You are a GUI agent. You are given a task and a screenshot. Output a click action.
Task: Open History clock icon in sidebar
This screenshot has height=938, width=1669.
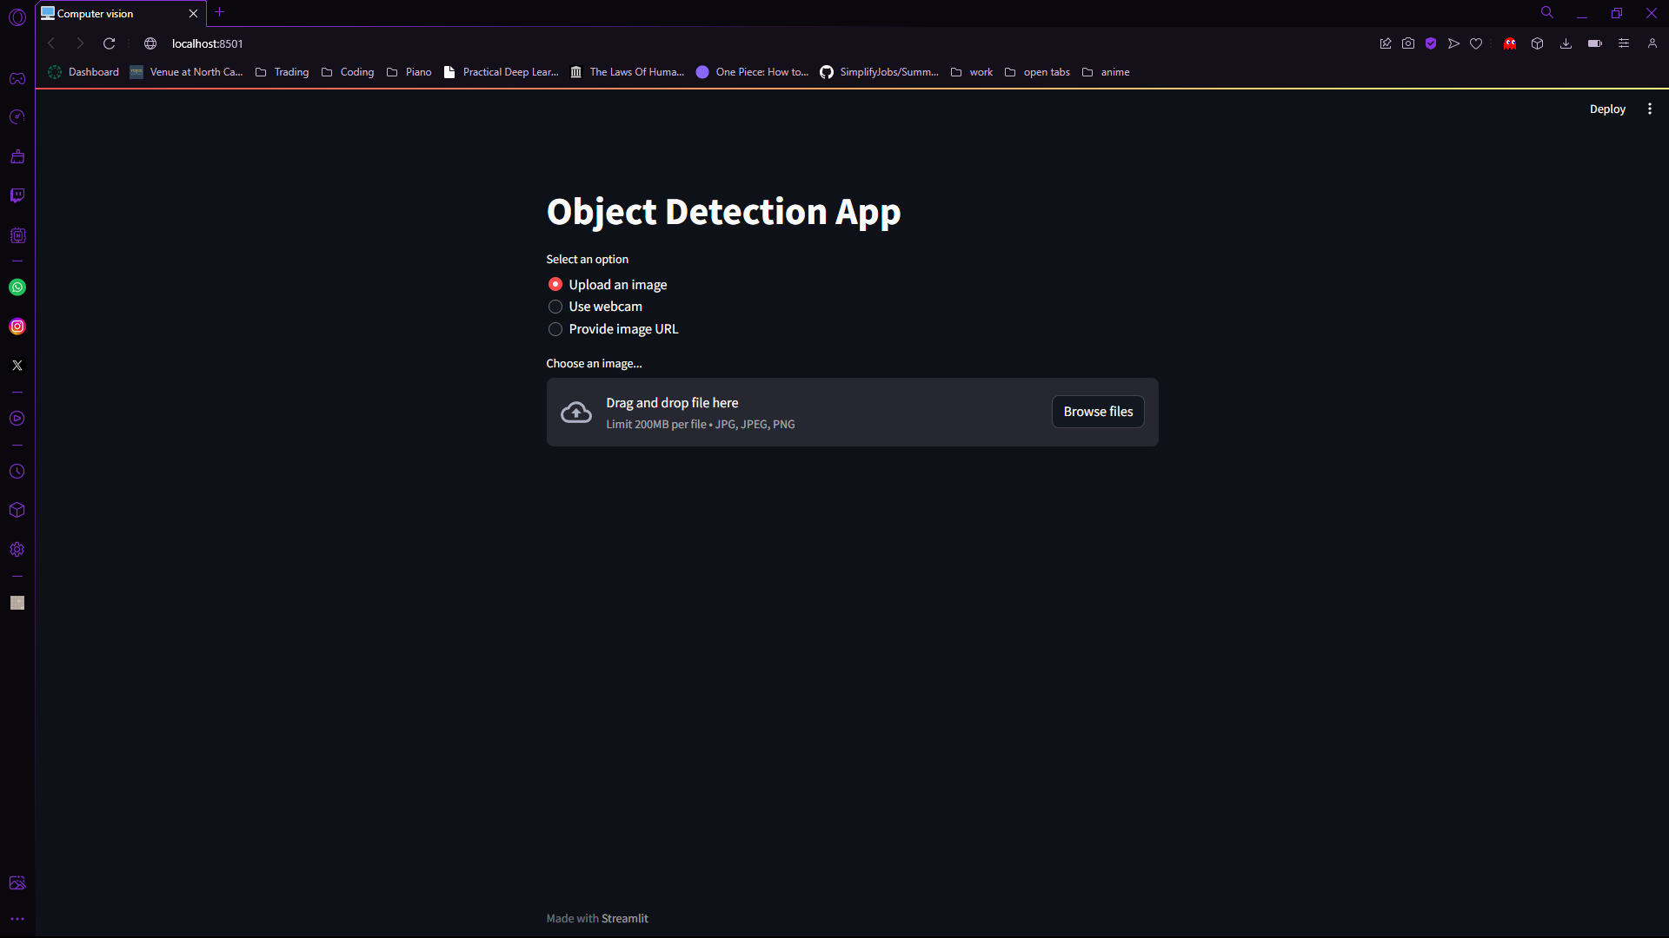tap(17, 472)
